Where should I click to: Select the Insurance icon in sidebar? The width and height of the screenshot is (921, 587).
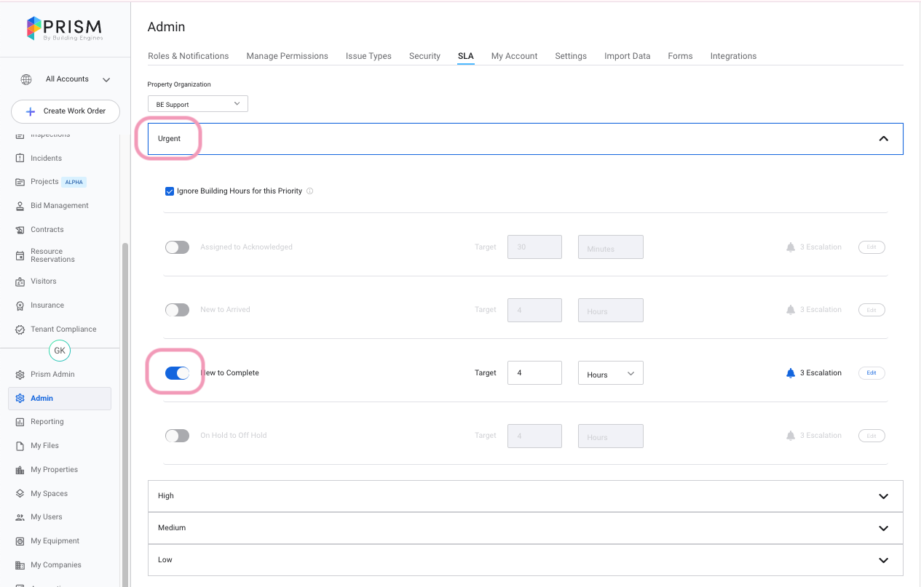click(x=20, y=306)
